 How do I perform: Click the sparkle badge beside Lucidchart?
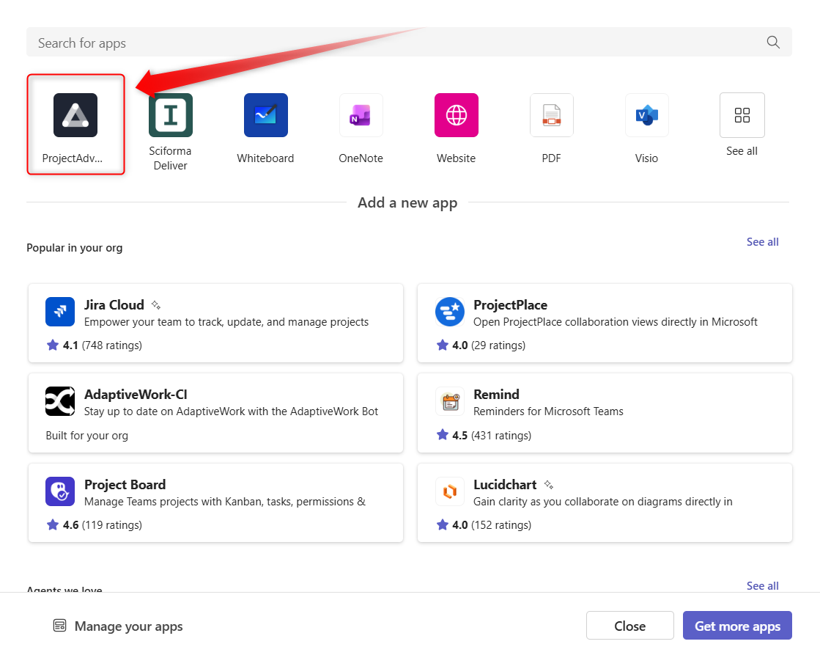tap(549, 484)
